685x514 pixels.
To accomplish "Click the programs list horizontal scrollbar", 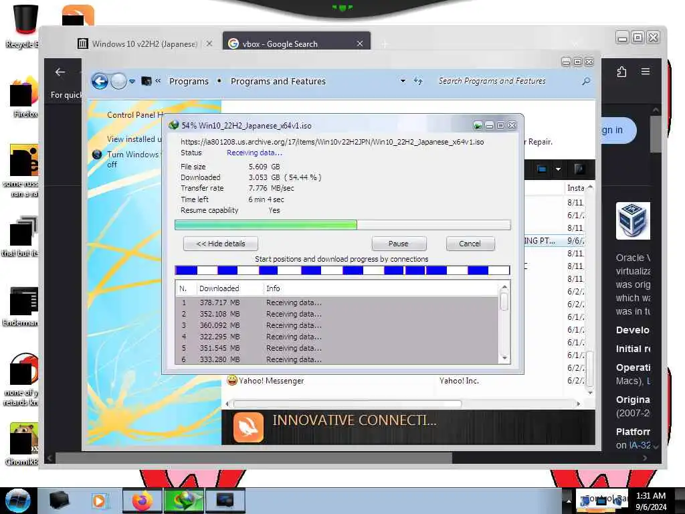I will tap(347, 404).
